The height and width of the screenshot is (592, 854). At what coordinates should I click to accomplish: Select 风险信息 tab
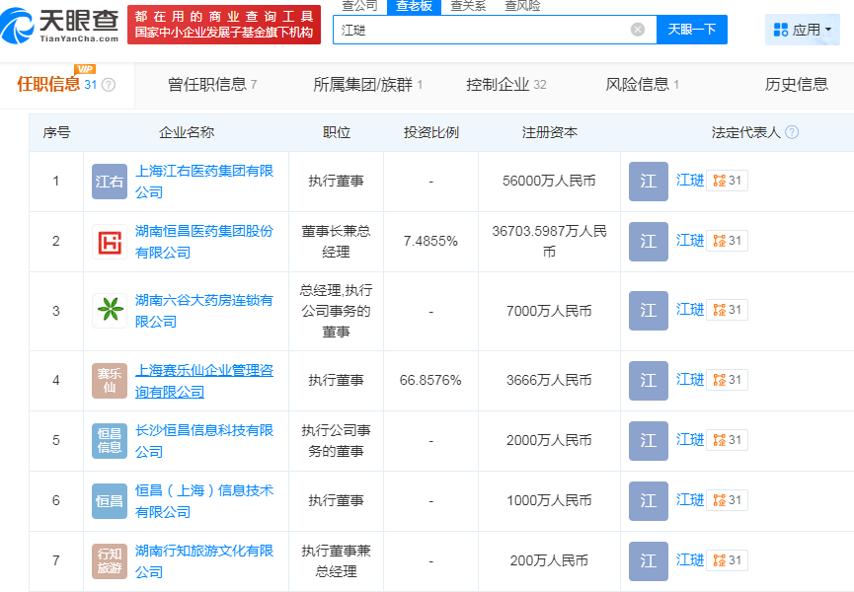(x=642, y=85)
